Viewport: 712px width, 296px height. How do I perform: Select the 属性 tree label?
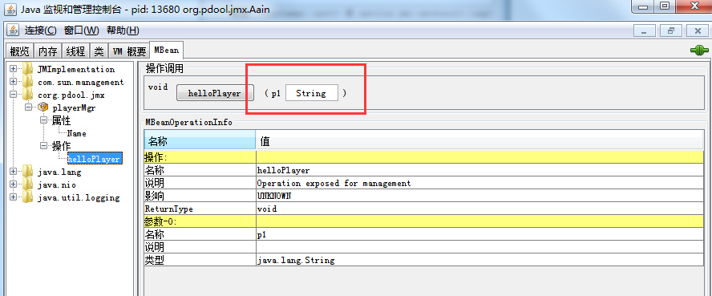61,121
